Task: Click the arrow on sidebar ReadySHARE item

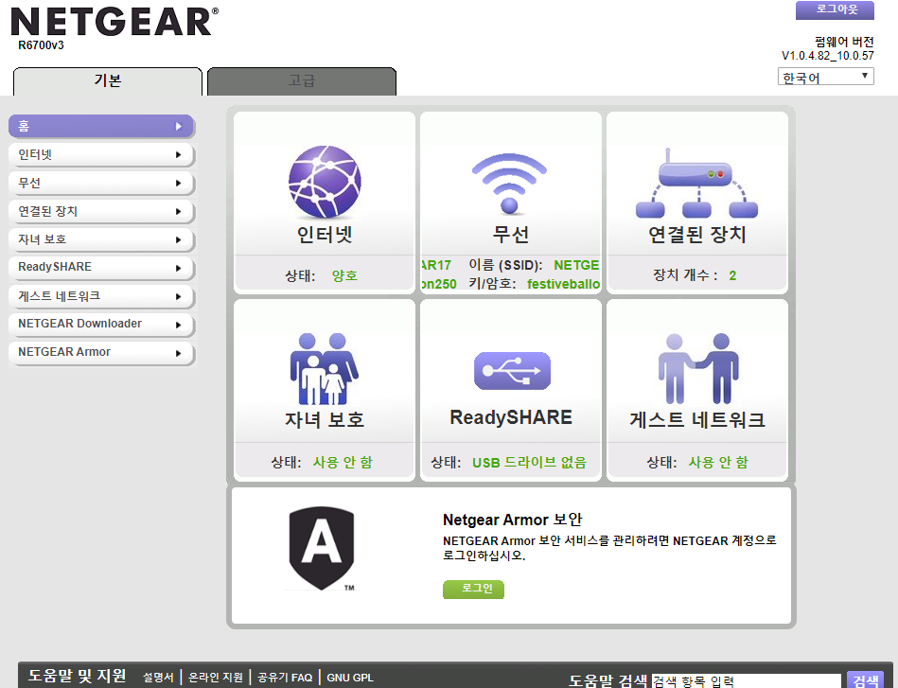Action: [179, 268]
